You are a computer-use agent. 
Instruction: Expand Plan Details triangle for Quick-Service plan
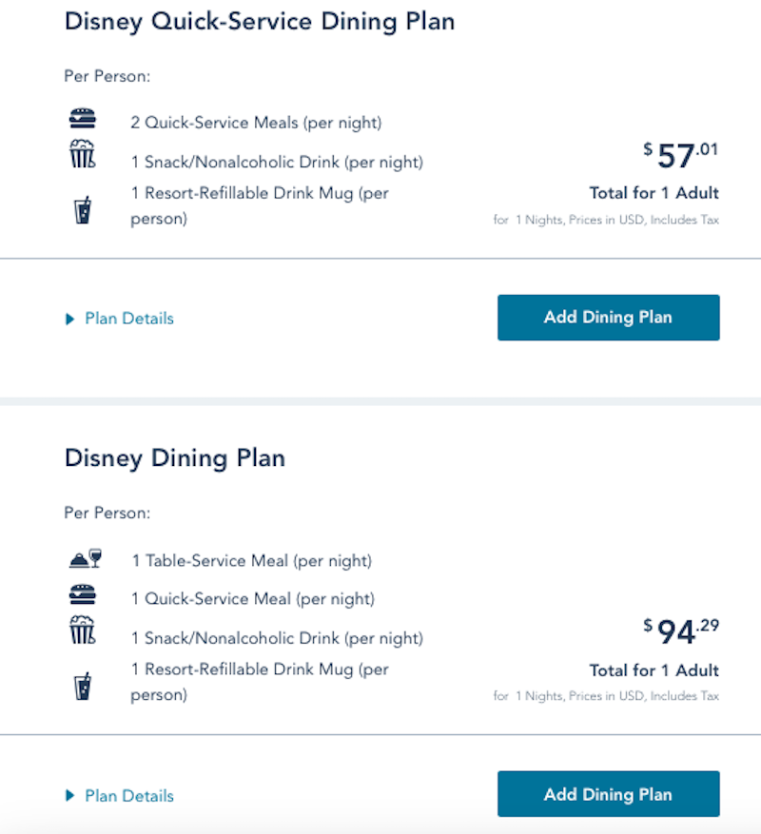pyautogui.click(x=69, y=320)
